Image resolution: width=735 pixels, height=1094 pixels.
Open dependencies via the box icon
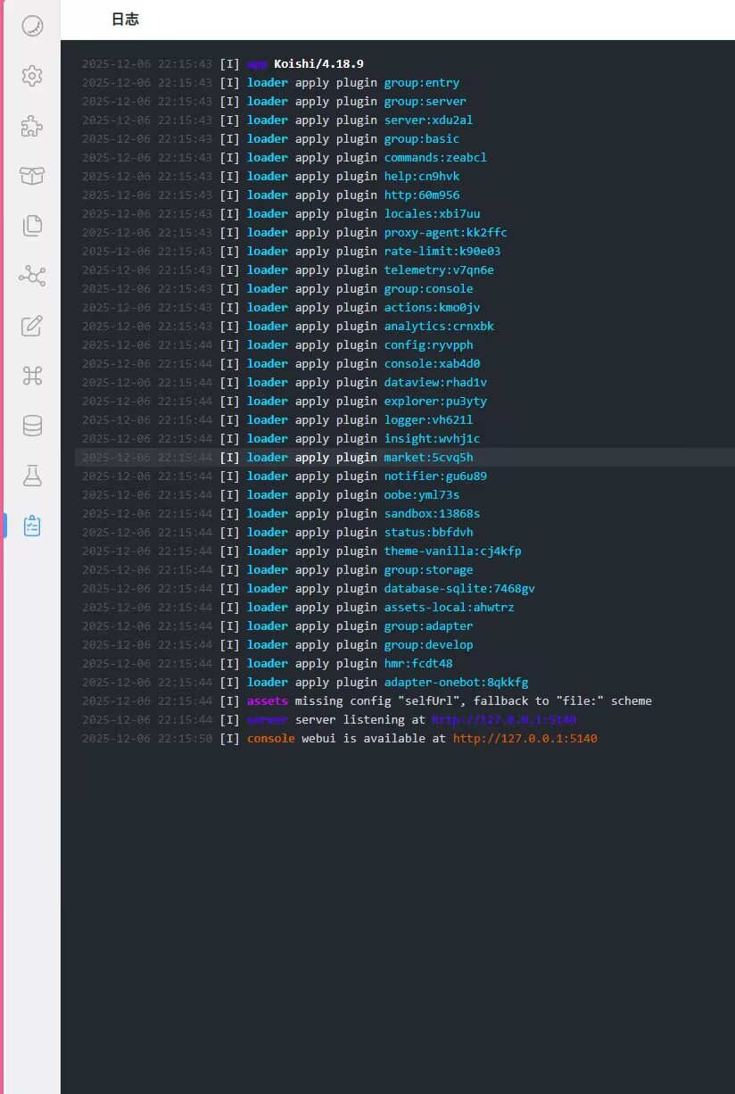pos(32,176)
